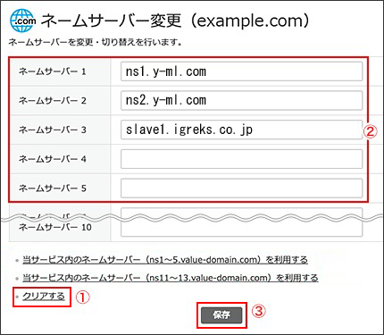Click the クリアする link
The height and width of the screenshot is (335, 384).
pos(44,297)
